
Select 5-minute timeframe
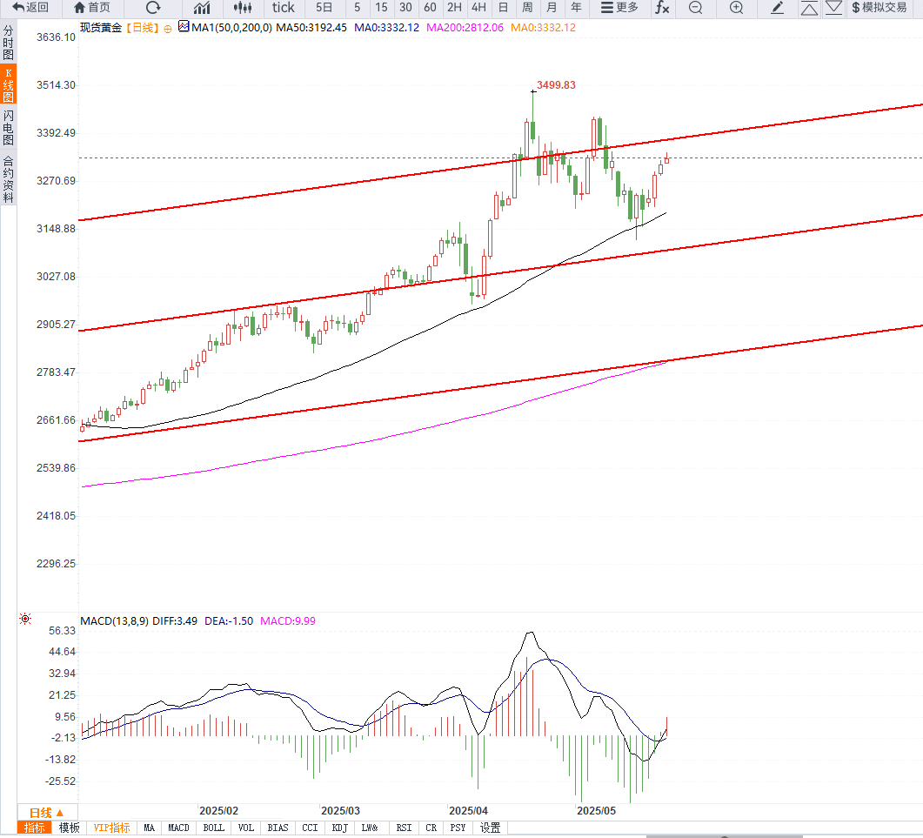click(357, 8)
